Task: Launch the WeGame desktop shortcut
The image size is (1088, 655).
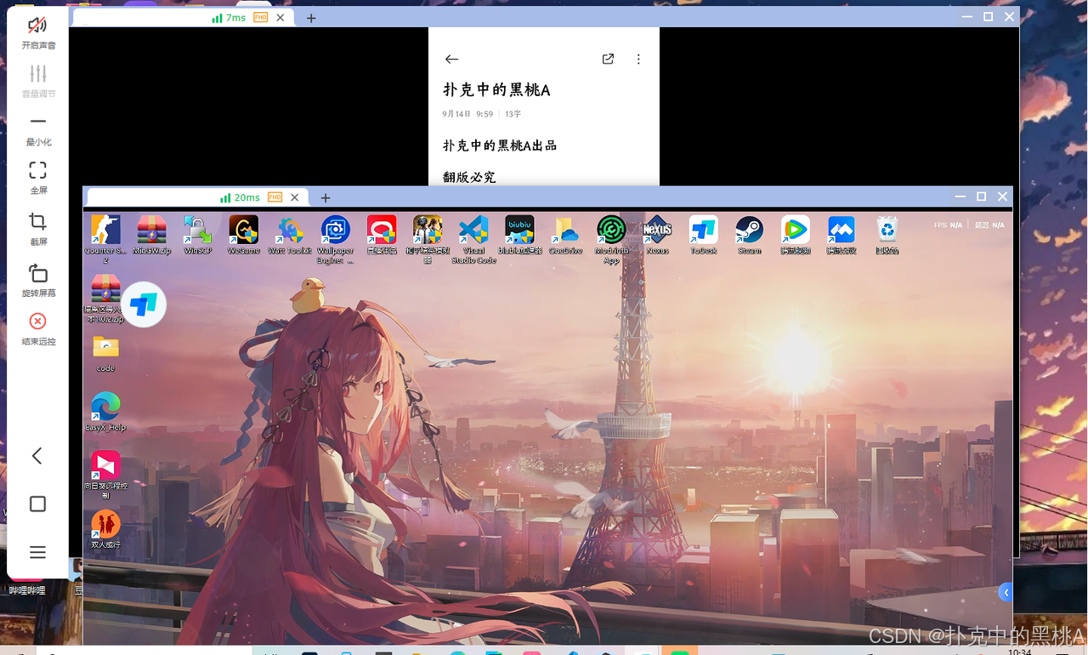Action: pos(243,236)
